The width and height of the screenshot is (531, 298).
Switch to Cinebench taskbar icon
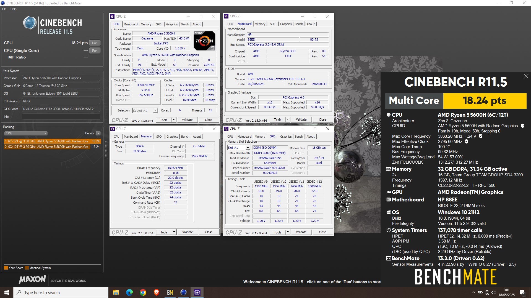(183, 292)
